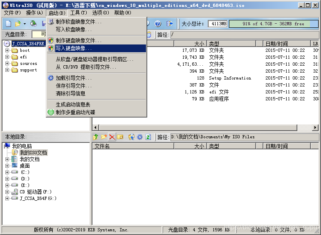This screenshot has width=321, height=235.
Task: Select 写入硬盘映像 menu entry
Action: 97,48
